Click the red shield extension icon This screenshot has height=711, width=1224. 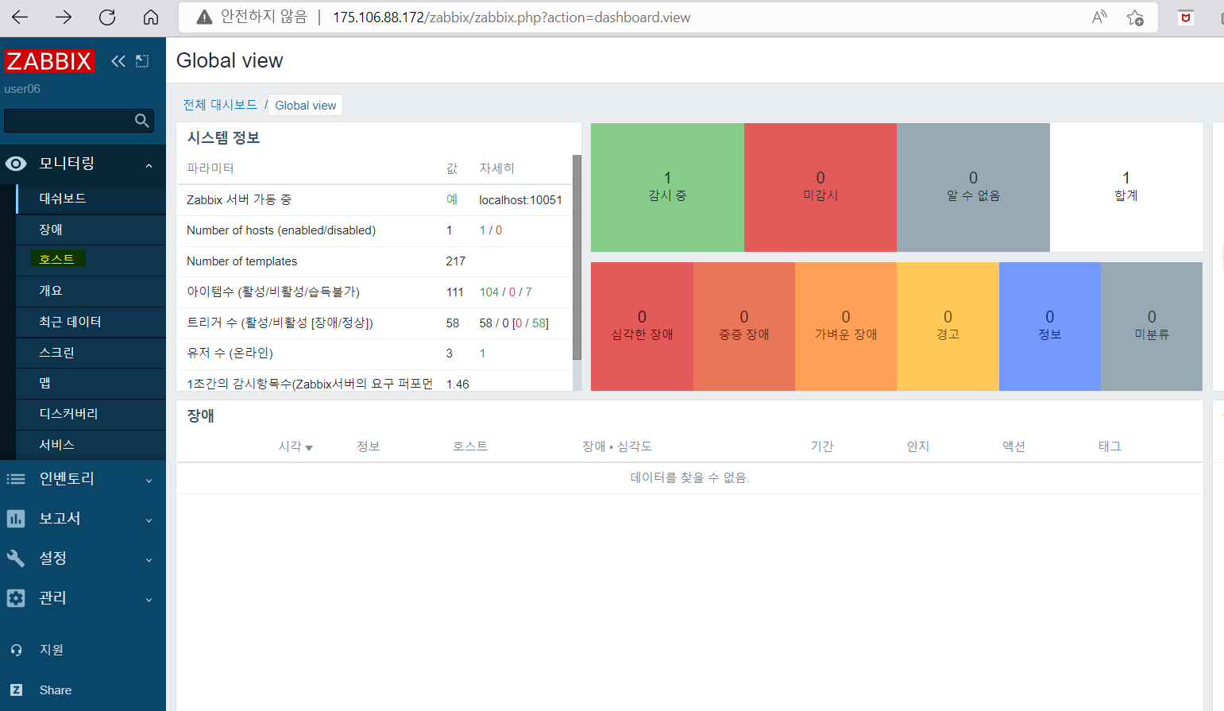[1186, 17]
